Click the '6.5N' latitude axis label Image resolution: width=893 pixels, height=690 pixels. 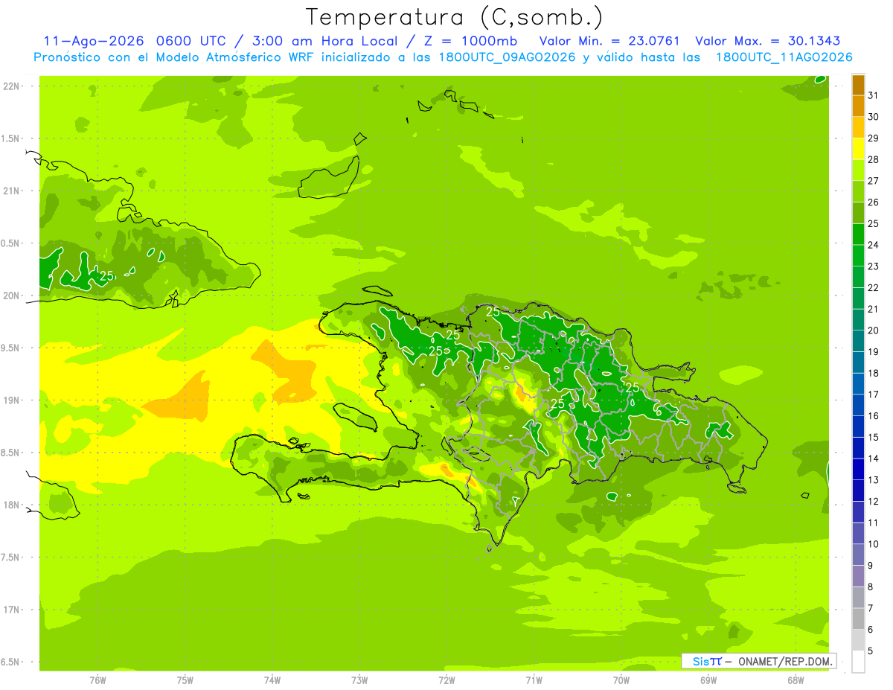[x=10, y=662]
